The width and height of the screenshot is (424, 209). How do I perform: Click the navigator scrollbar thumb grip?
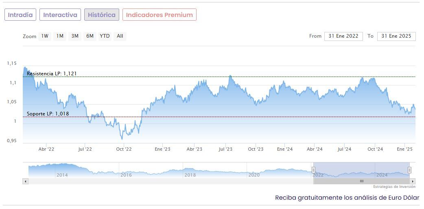[x=361, y=181]
